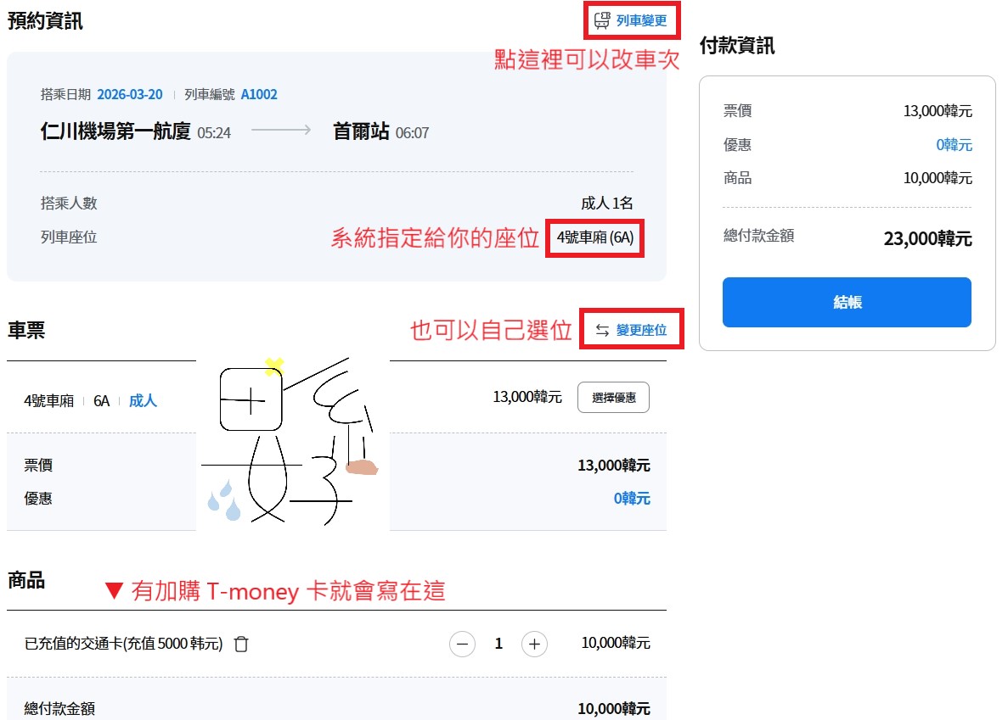
Task: Click the train icon beside 列車變更
Action: (602, 20)
